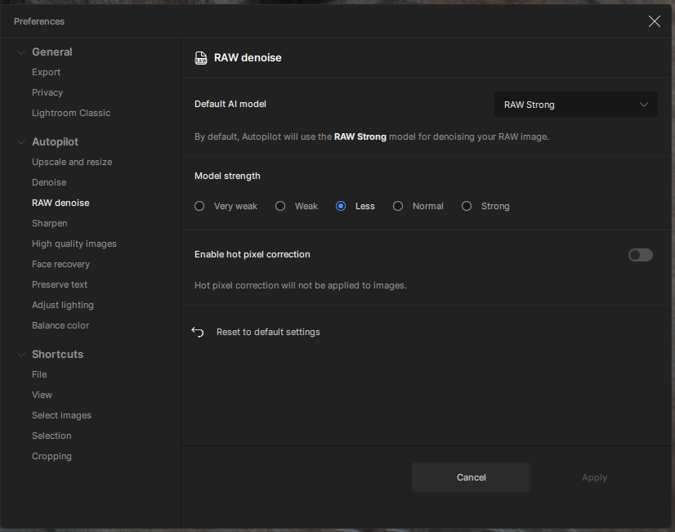
Task: Open Face recovery settings
Action: pos(60,264)
